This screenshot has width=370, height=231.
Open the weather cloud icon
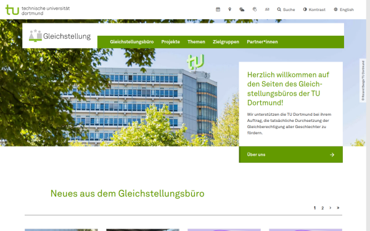point(242,9)
